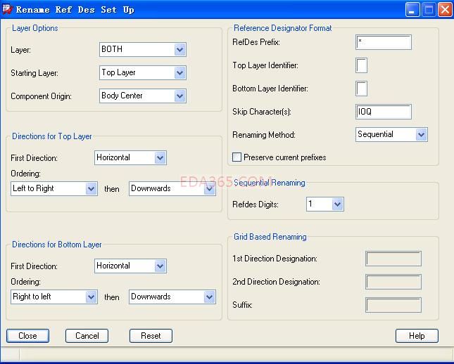Open the Right to left ordering dropdown

[x=54, y=297]
